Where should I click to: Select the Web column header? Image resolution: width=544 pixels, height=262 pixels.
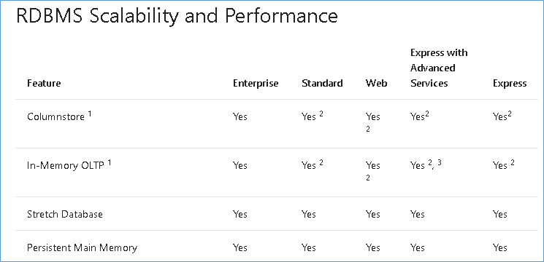coord(376,83)
